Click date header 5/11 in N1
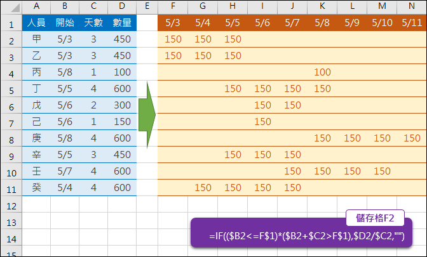The width and height of the screenshot is (427, 257). click(412, 23)
